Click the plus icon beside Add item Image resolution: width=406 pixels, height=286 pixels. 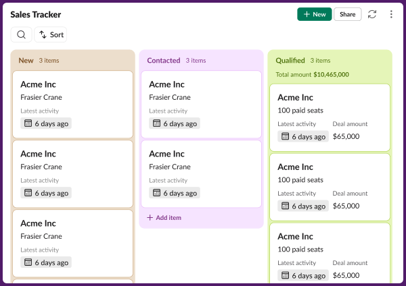tap(150, 218)
